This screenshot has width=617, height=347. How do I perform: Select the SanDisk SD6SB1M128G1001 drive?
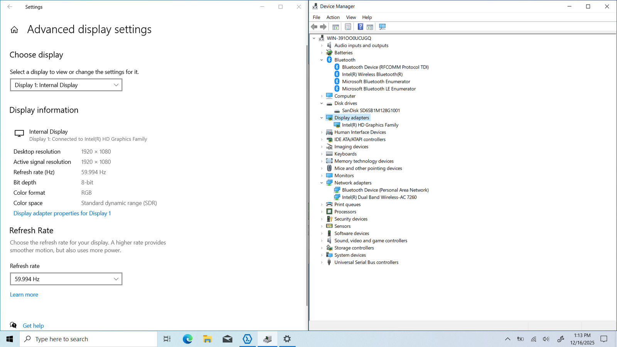point(371,110)
